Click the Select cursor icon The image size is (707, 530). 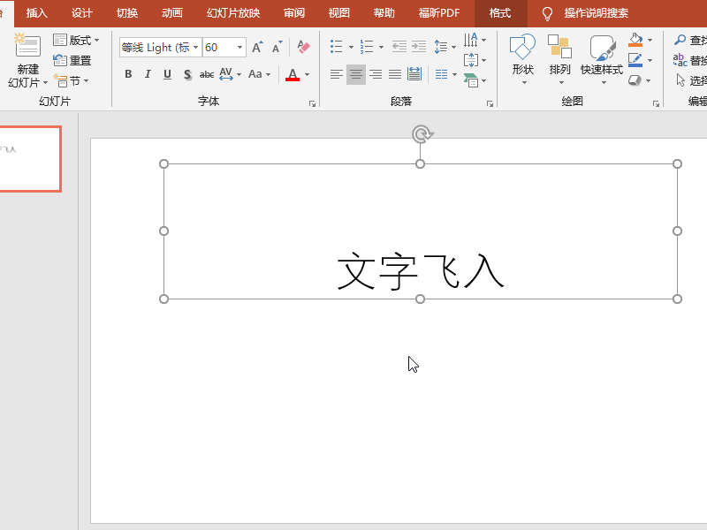680,80
